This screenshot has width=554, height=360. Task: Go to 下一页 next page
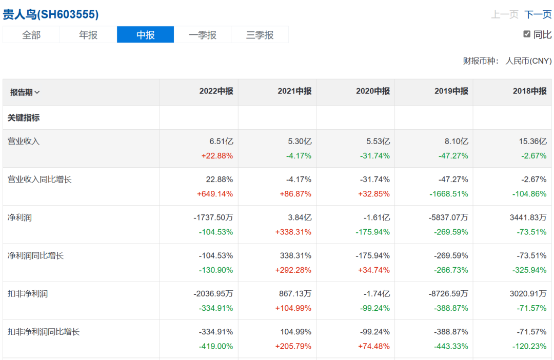[538, 14]
